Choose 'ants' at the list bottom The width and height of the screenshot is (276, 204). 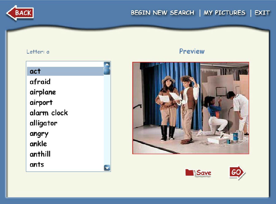[x=37, y=165]
